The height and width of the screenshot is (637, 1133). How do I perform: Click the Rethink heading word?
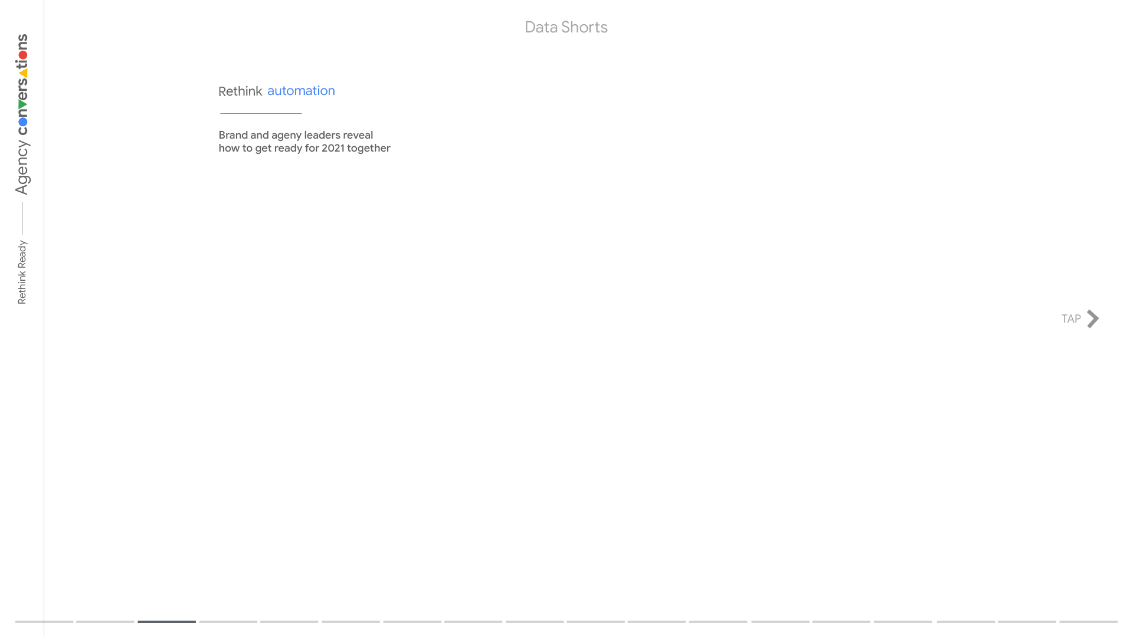[240, 91]
